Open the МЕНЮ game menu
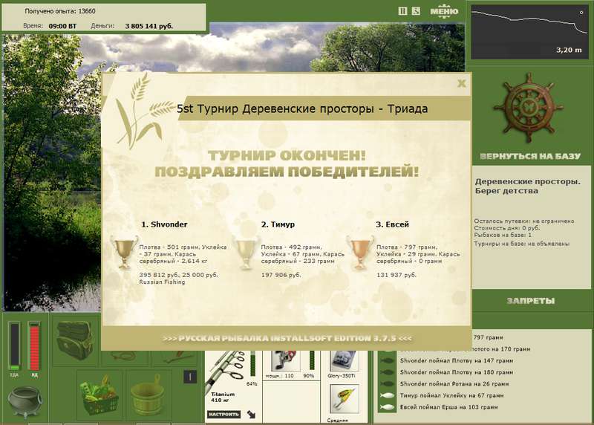The width and height of the screenshot is (594, 425). pyautogui.click(x=444, y=10)
